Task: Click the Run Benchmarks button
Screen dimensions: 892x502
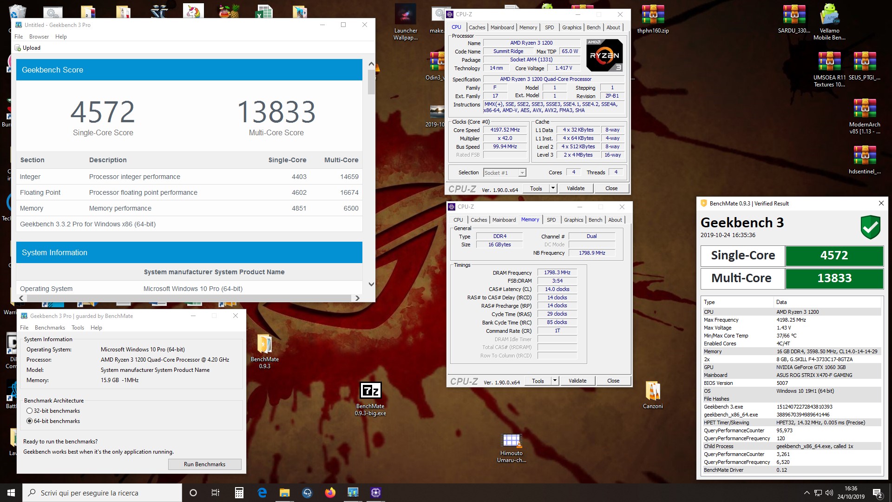Action: point(204,464)
